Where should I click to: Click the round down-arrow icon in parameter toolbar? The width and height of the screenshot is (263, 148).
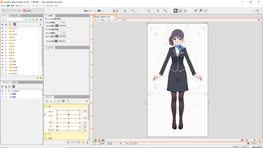tap(47, 101)
